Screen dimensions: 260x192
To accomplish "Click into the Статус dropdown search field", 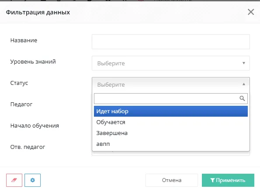I will click(x=171, y=98).
